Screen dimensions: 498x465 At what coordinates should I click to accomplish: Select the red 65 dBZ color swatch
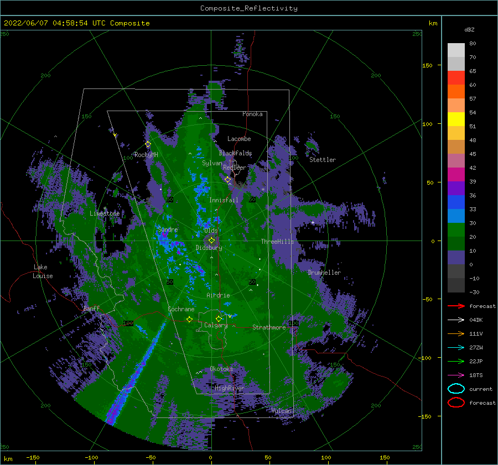tap(456, 78)
